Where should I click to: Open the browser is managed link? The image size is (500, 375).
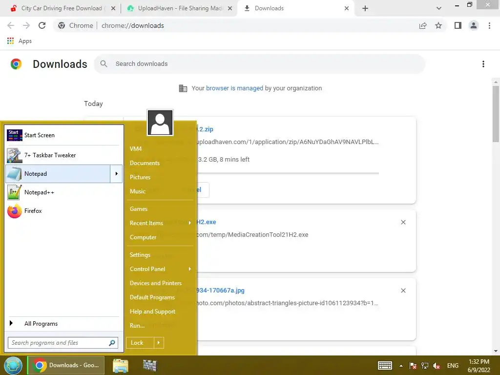tap(234, 88)
